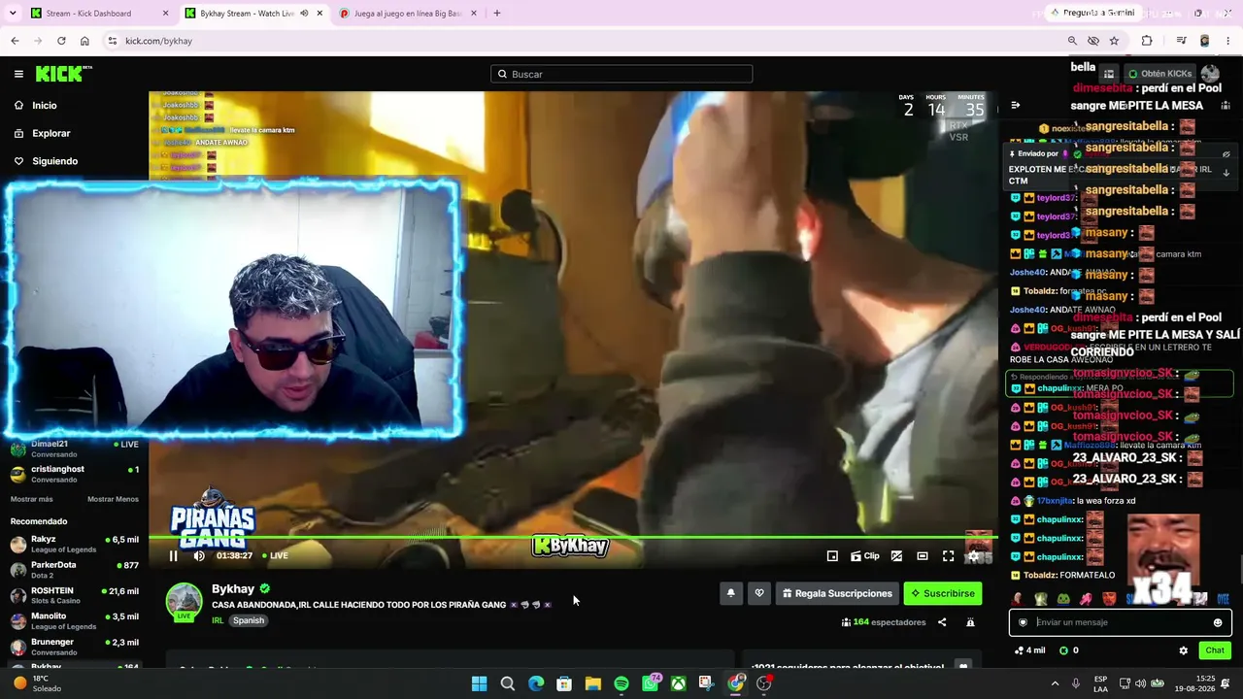Click the green Suscribirse button
The image size is (1243, 699).
tap(942, 593)
